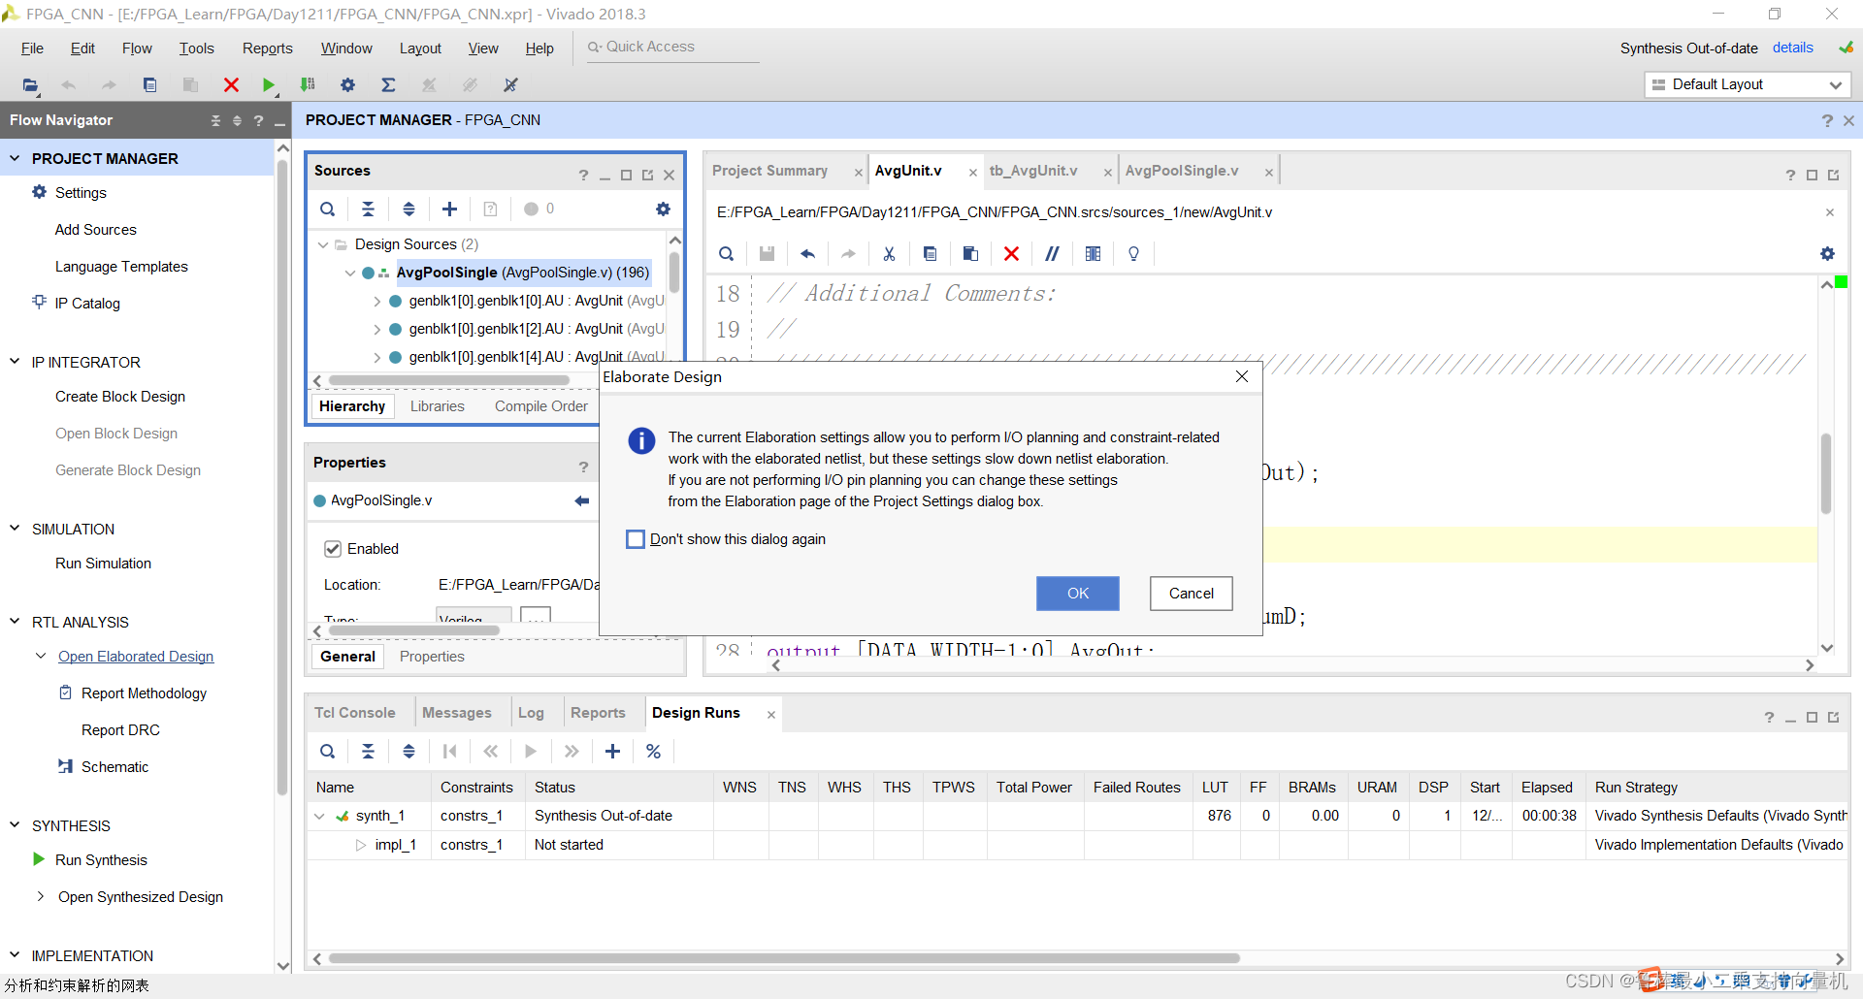Click Run Synthesis in Flow Navigator
This screenshot has height=999, width=1863.
pos(101,860)
